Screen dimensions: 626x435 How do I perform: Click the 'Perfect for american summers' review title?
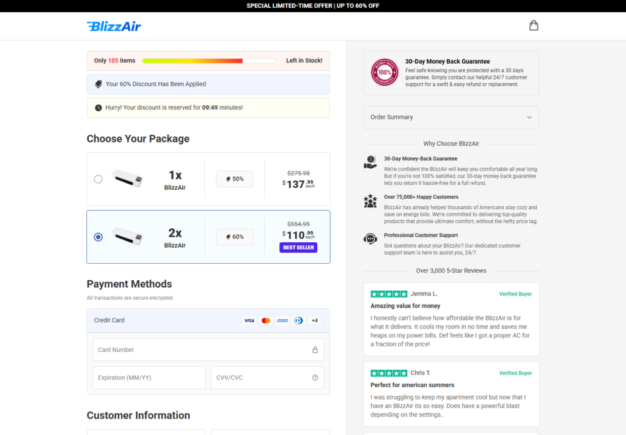click(x=413, y=385)
